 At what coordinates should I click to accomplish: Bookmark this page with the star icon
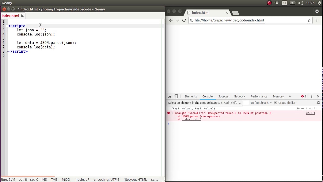click(x=309, y=20)
